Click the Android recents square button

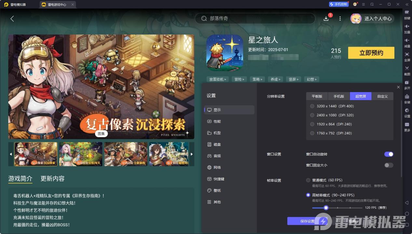point(407,225)
